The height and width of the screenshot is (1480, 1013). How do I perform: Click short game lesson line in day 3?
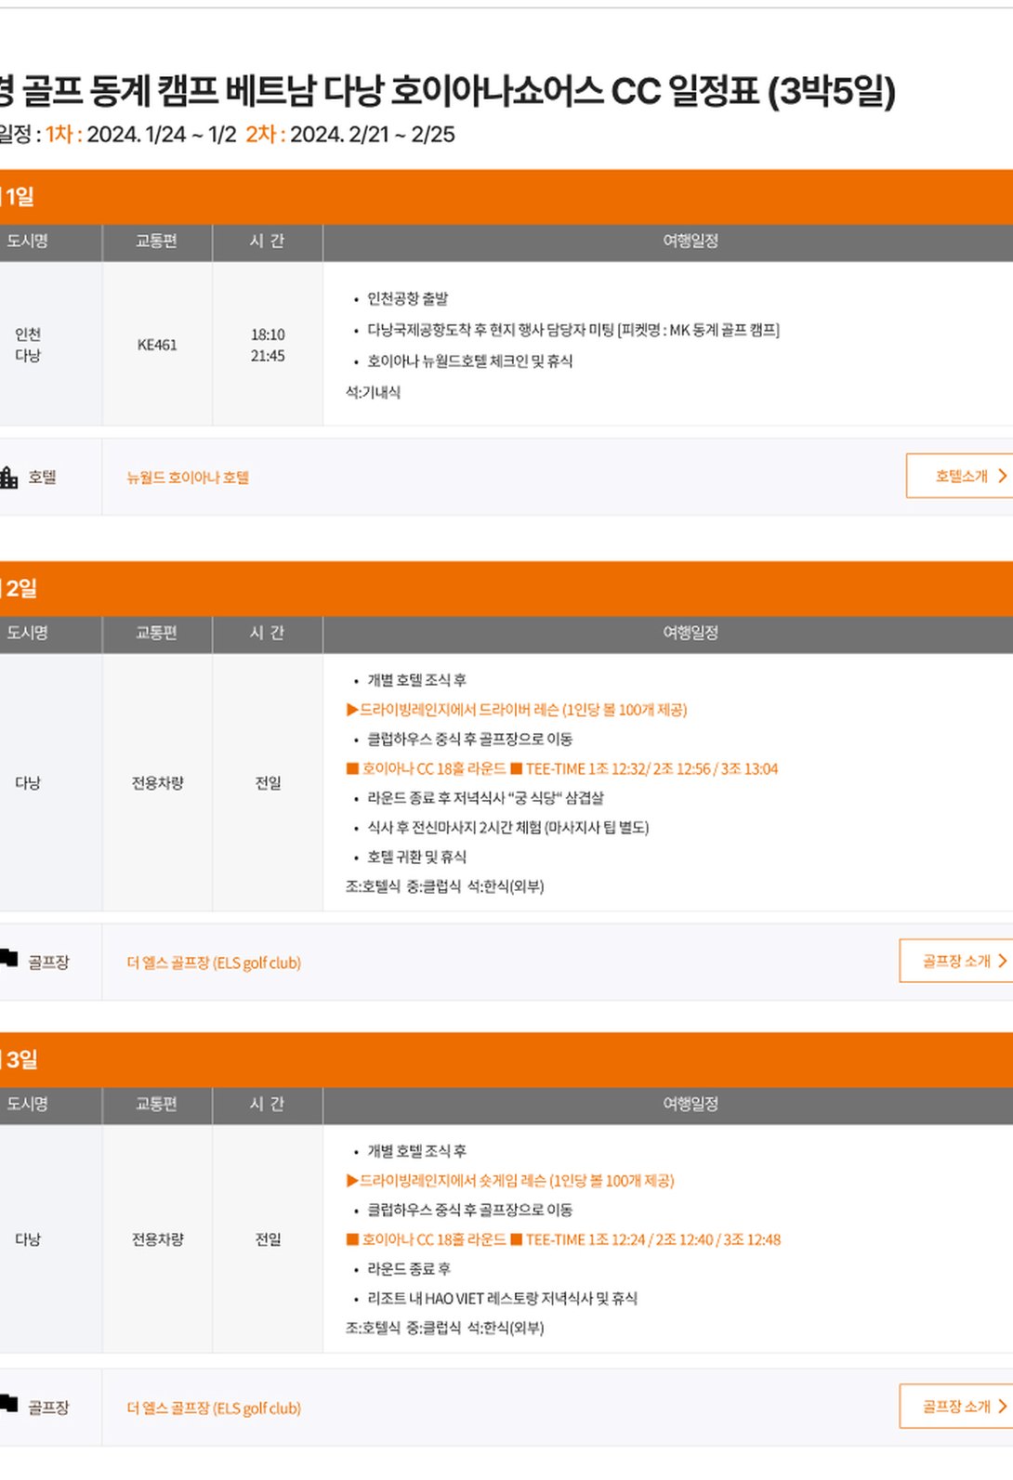pyautogui.click(x=509, y=1181)
